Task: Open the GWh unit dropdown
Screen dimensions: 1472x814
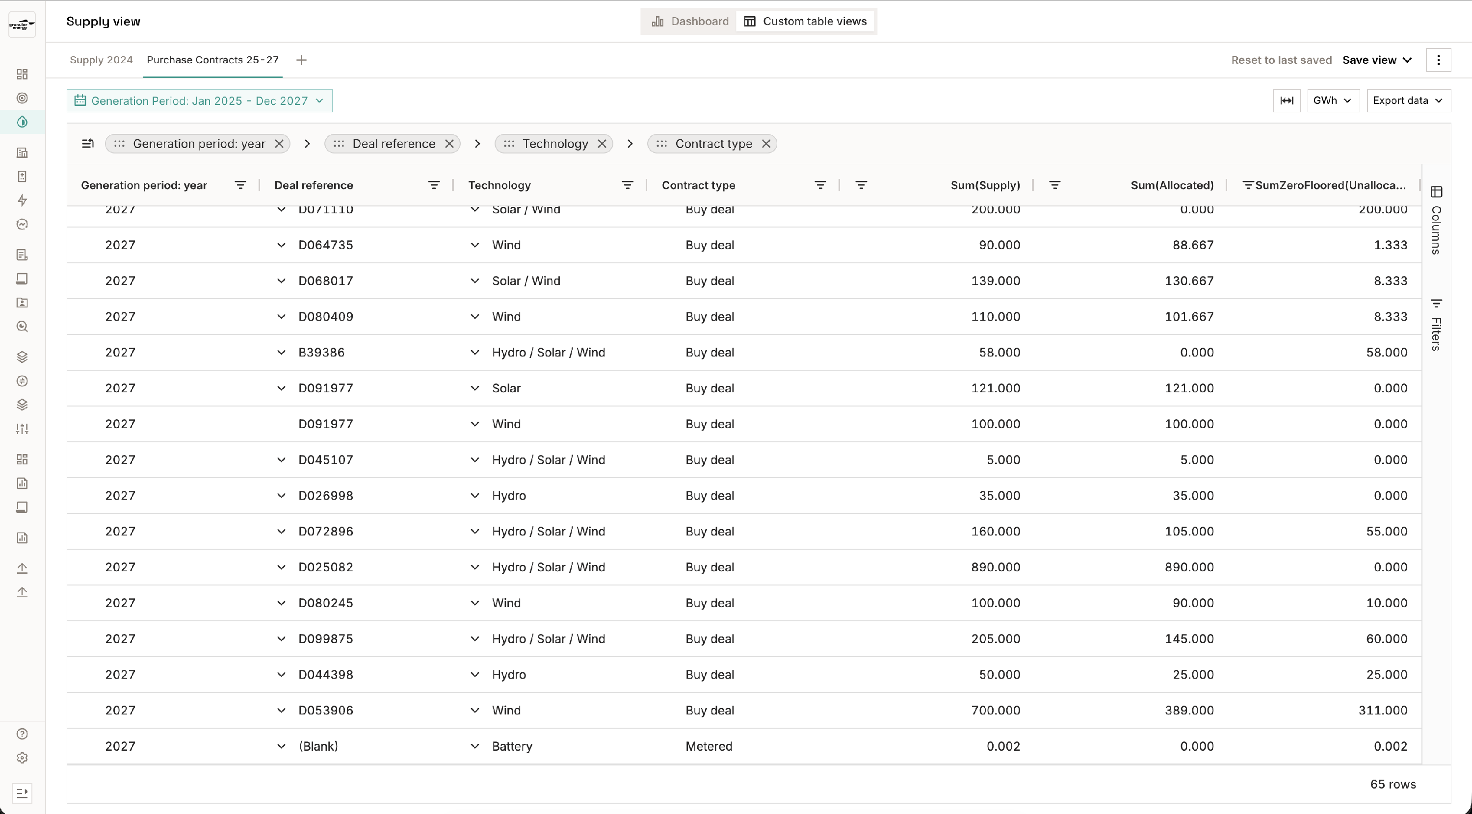Action: 1332,101
